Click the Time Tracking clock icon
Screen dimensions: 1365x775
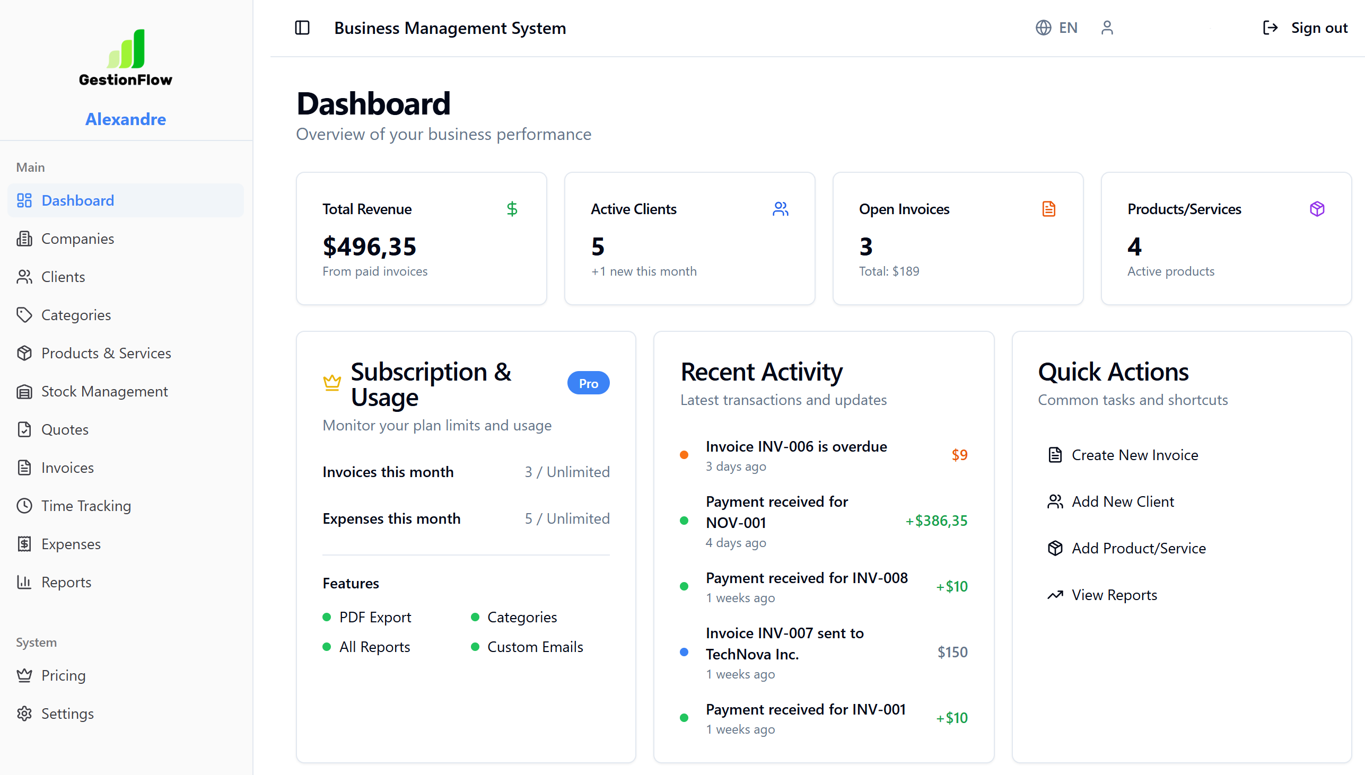pos(24,505)
